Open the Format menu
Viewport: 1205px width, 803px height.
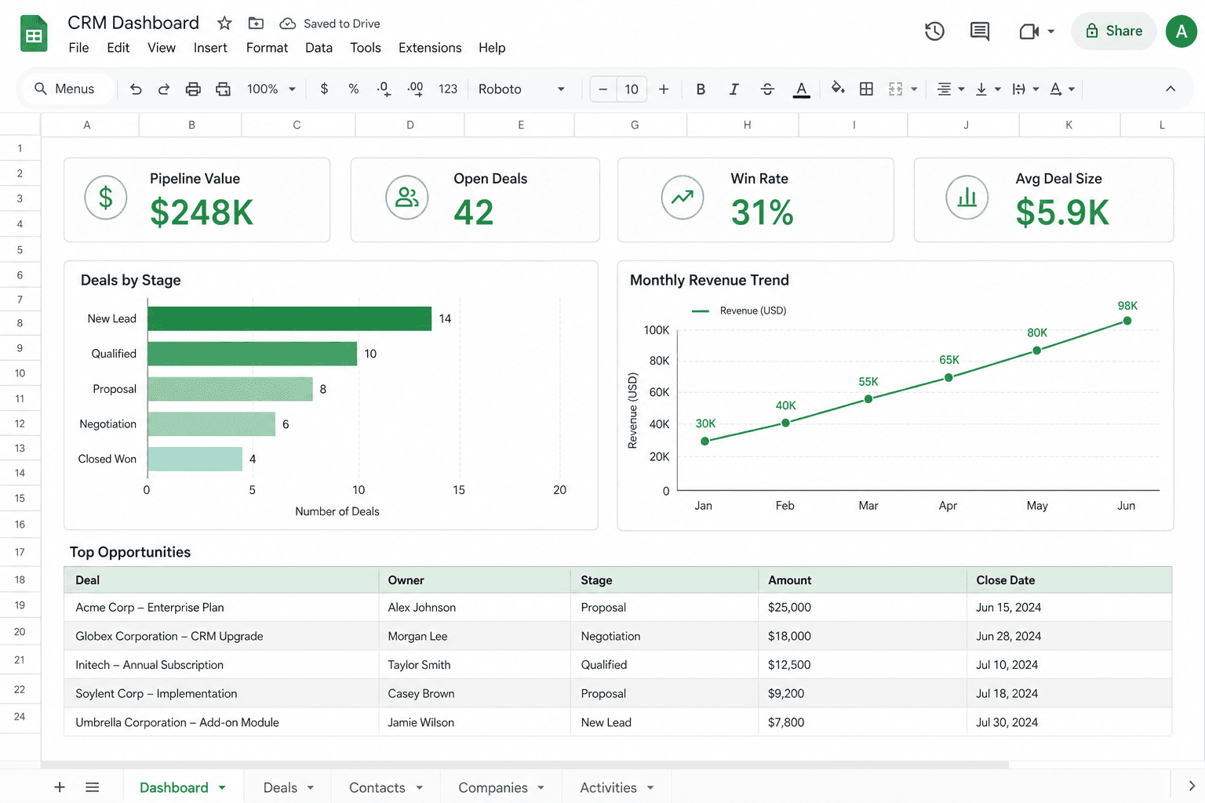point(267,48)
